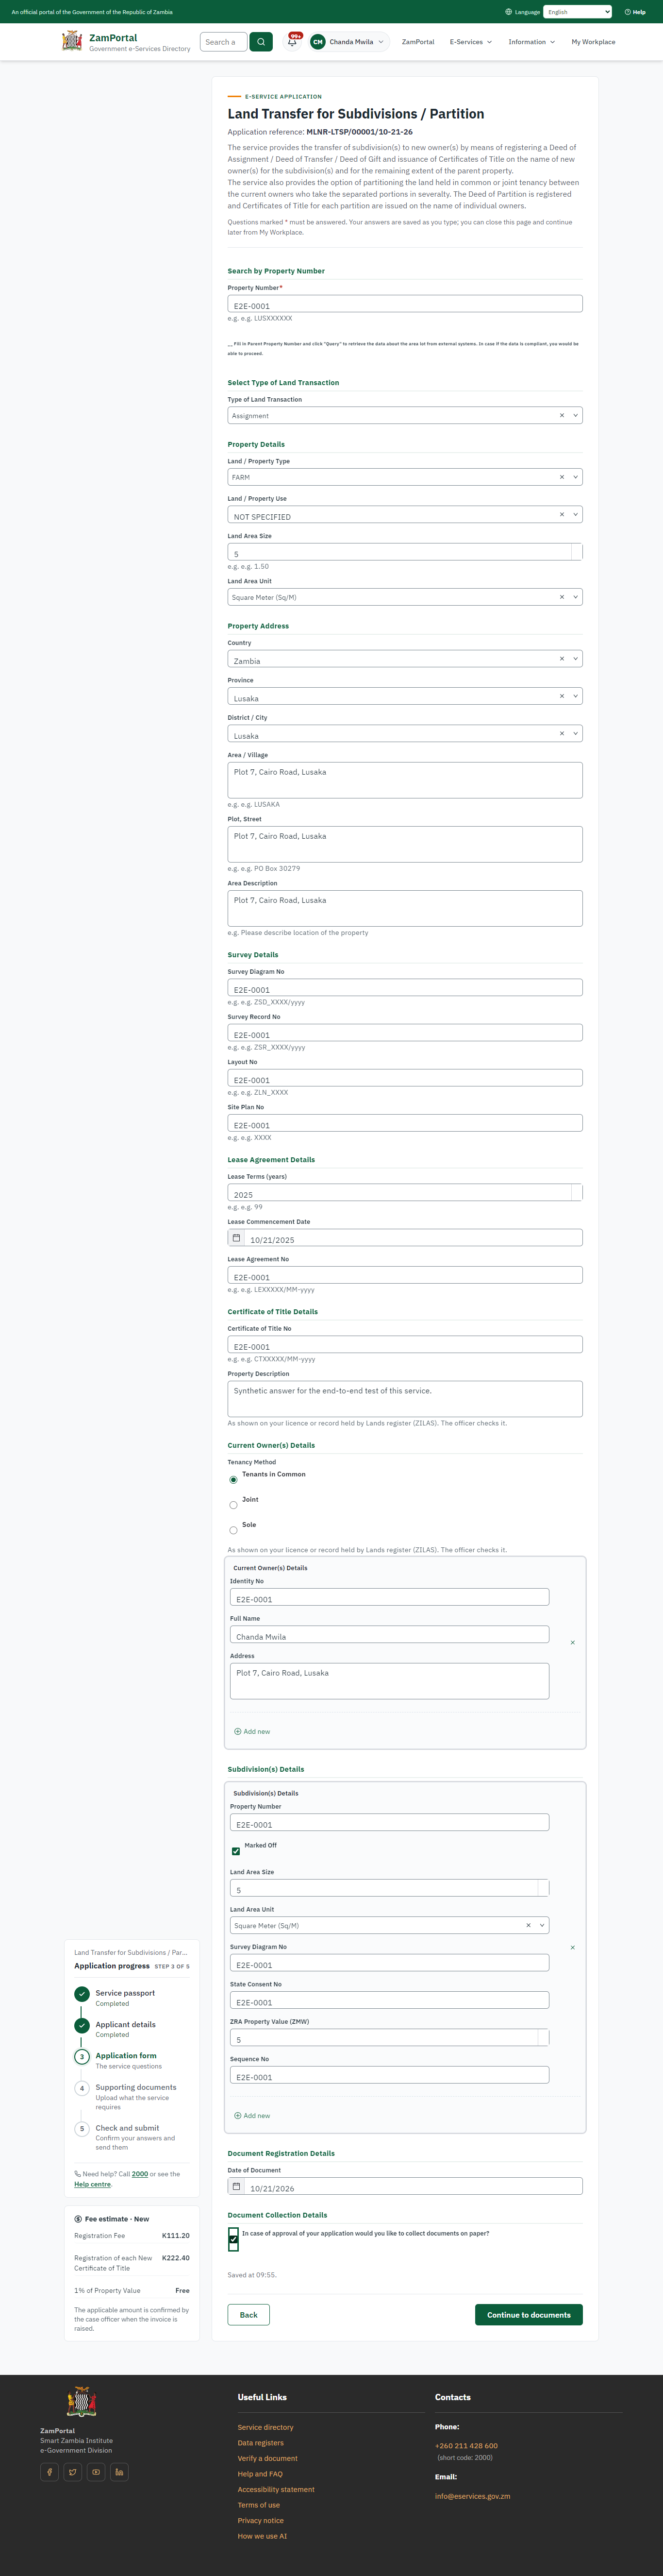This screenshot has width=663, height=2576.
Task: Add new current owner entry
Action: tap(252, 1731)
